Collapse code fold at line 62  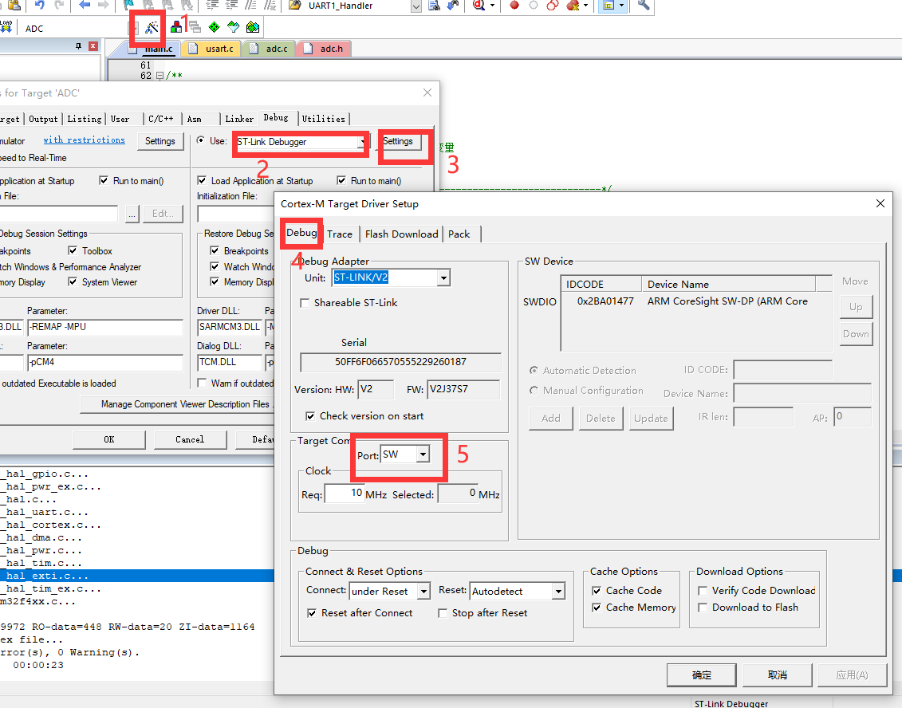click(x=160, y=75)
